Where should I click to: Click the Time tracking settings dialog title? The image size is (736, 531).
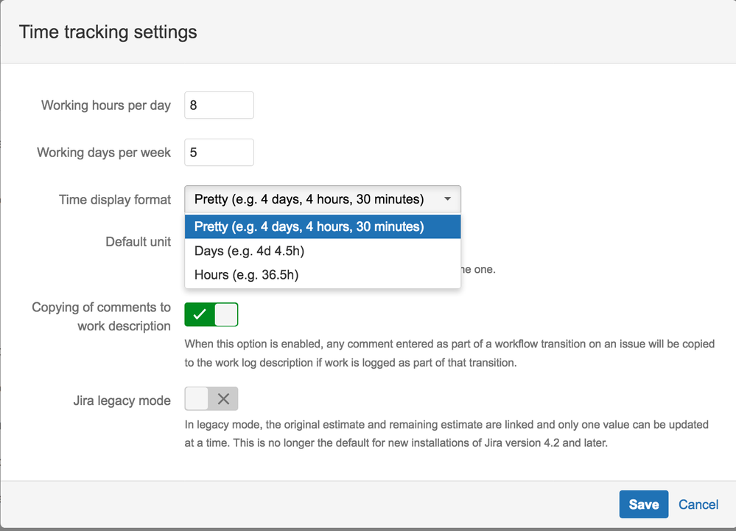(108, 32)
